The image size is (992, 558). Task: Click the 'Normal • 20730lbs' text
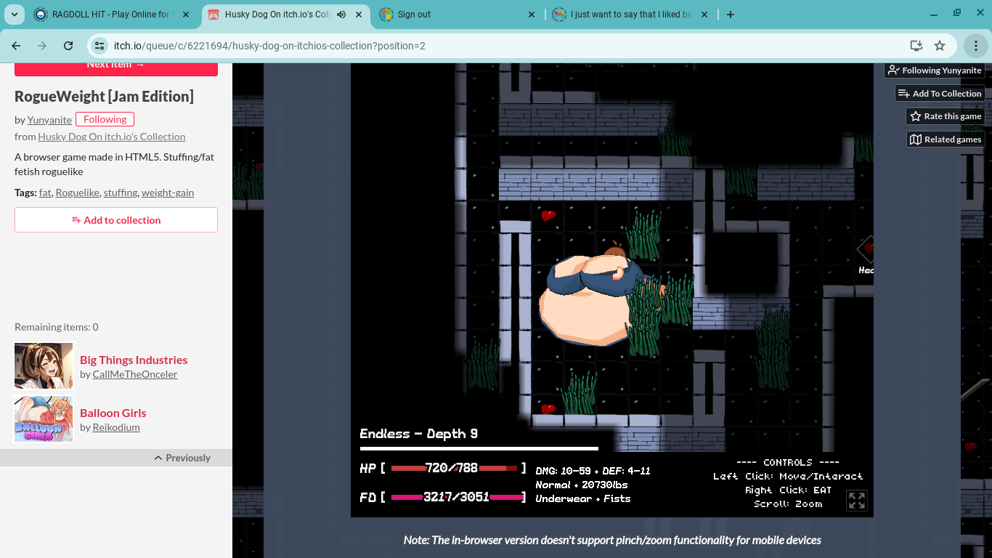pyautogui.click(x=581, y=485)
